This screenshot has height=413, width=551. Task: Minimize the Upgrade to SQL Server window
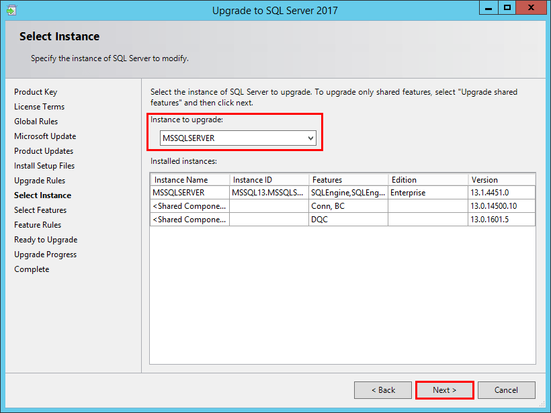click(489, 8)
